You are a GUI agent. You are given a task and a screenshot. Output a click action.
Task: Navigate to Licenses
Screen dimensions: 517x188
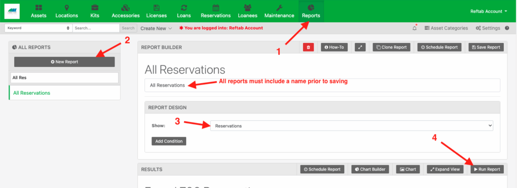click(157, 11)
